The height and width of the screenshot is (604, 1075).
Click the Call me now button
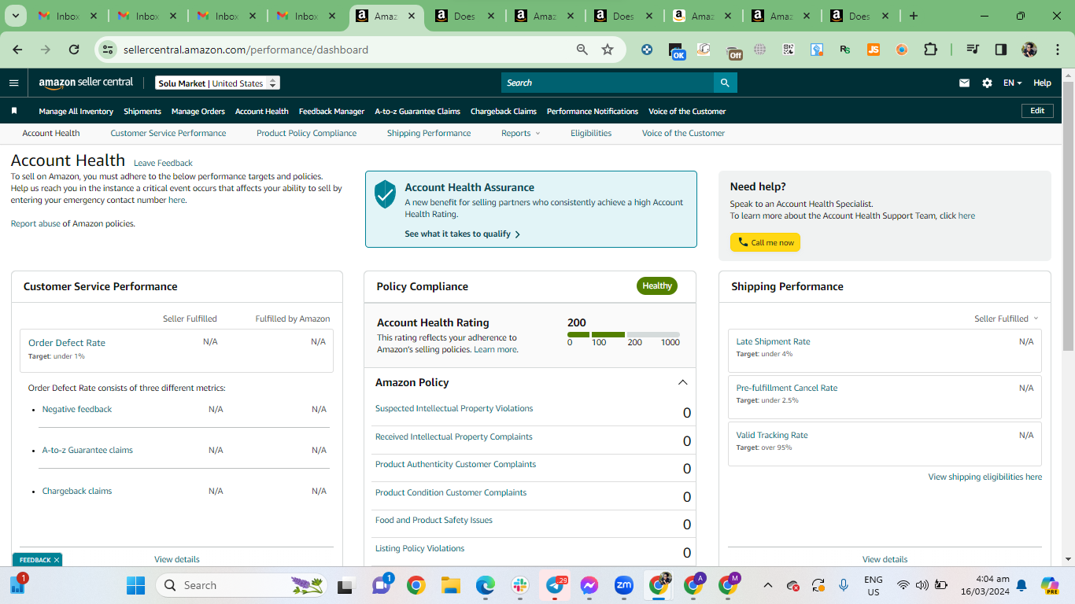click(x=765, y=242)
